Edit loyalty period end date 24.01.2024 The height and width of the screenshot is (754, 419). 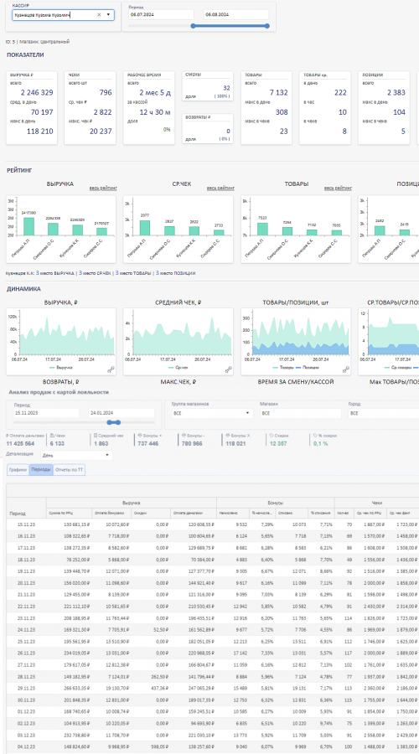[122, 412]
